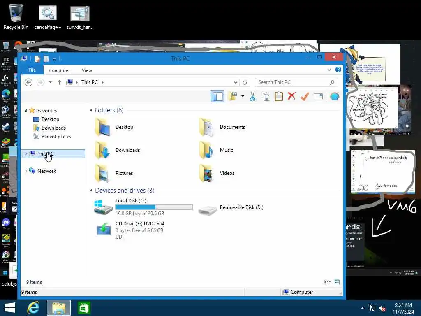Open the Computer ribbon tab
The image size is (421, 316).
coord(59,70)
